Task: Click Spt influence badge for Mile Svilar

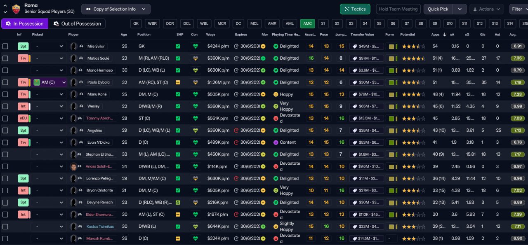Action: (x=24, y=47)
